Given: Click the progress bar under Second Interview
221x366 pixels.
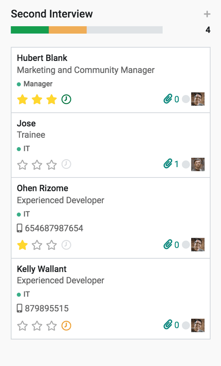Looking at the screenshot, I should pyautogui.click(x=87, y=30).
